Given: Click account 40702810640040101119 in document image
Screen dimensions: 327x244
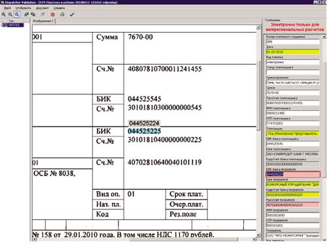Looking at the screenshot, I should (x=165, y=162).
